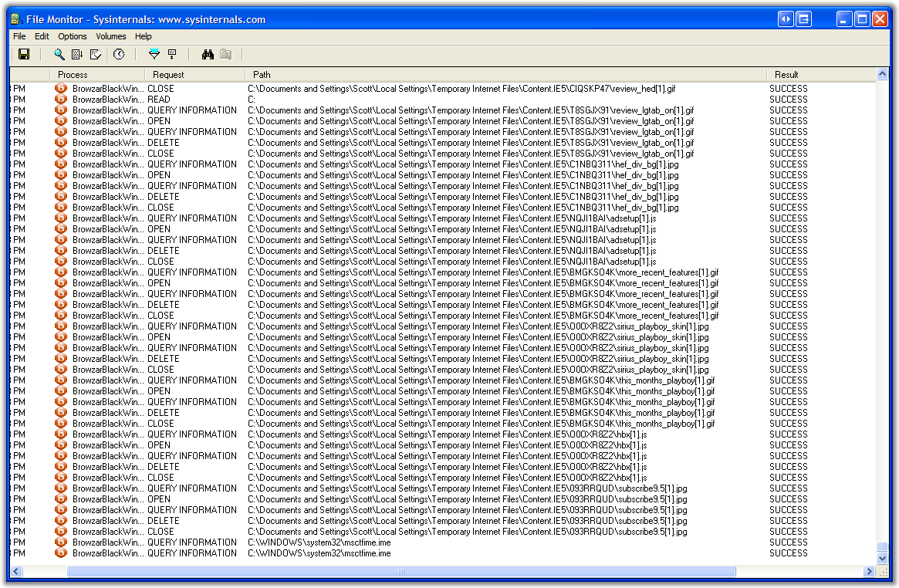
Task: Select the READ request row for C:
Action: click(x=443, y=99)
